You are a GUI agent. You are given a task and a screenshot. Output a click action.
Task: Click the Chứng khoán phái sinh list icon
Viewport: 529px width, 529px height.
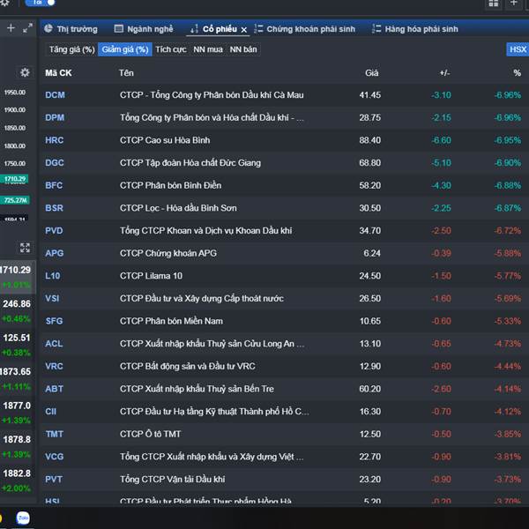[x=258, y=29]
